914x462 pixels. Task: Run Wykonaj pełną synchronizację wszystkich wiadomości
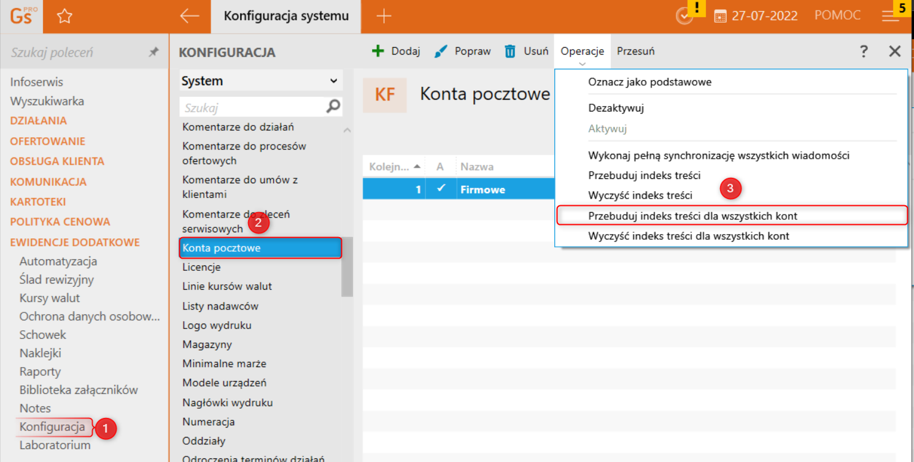point(719,156)
